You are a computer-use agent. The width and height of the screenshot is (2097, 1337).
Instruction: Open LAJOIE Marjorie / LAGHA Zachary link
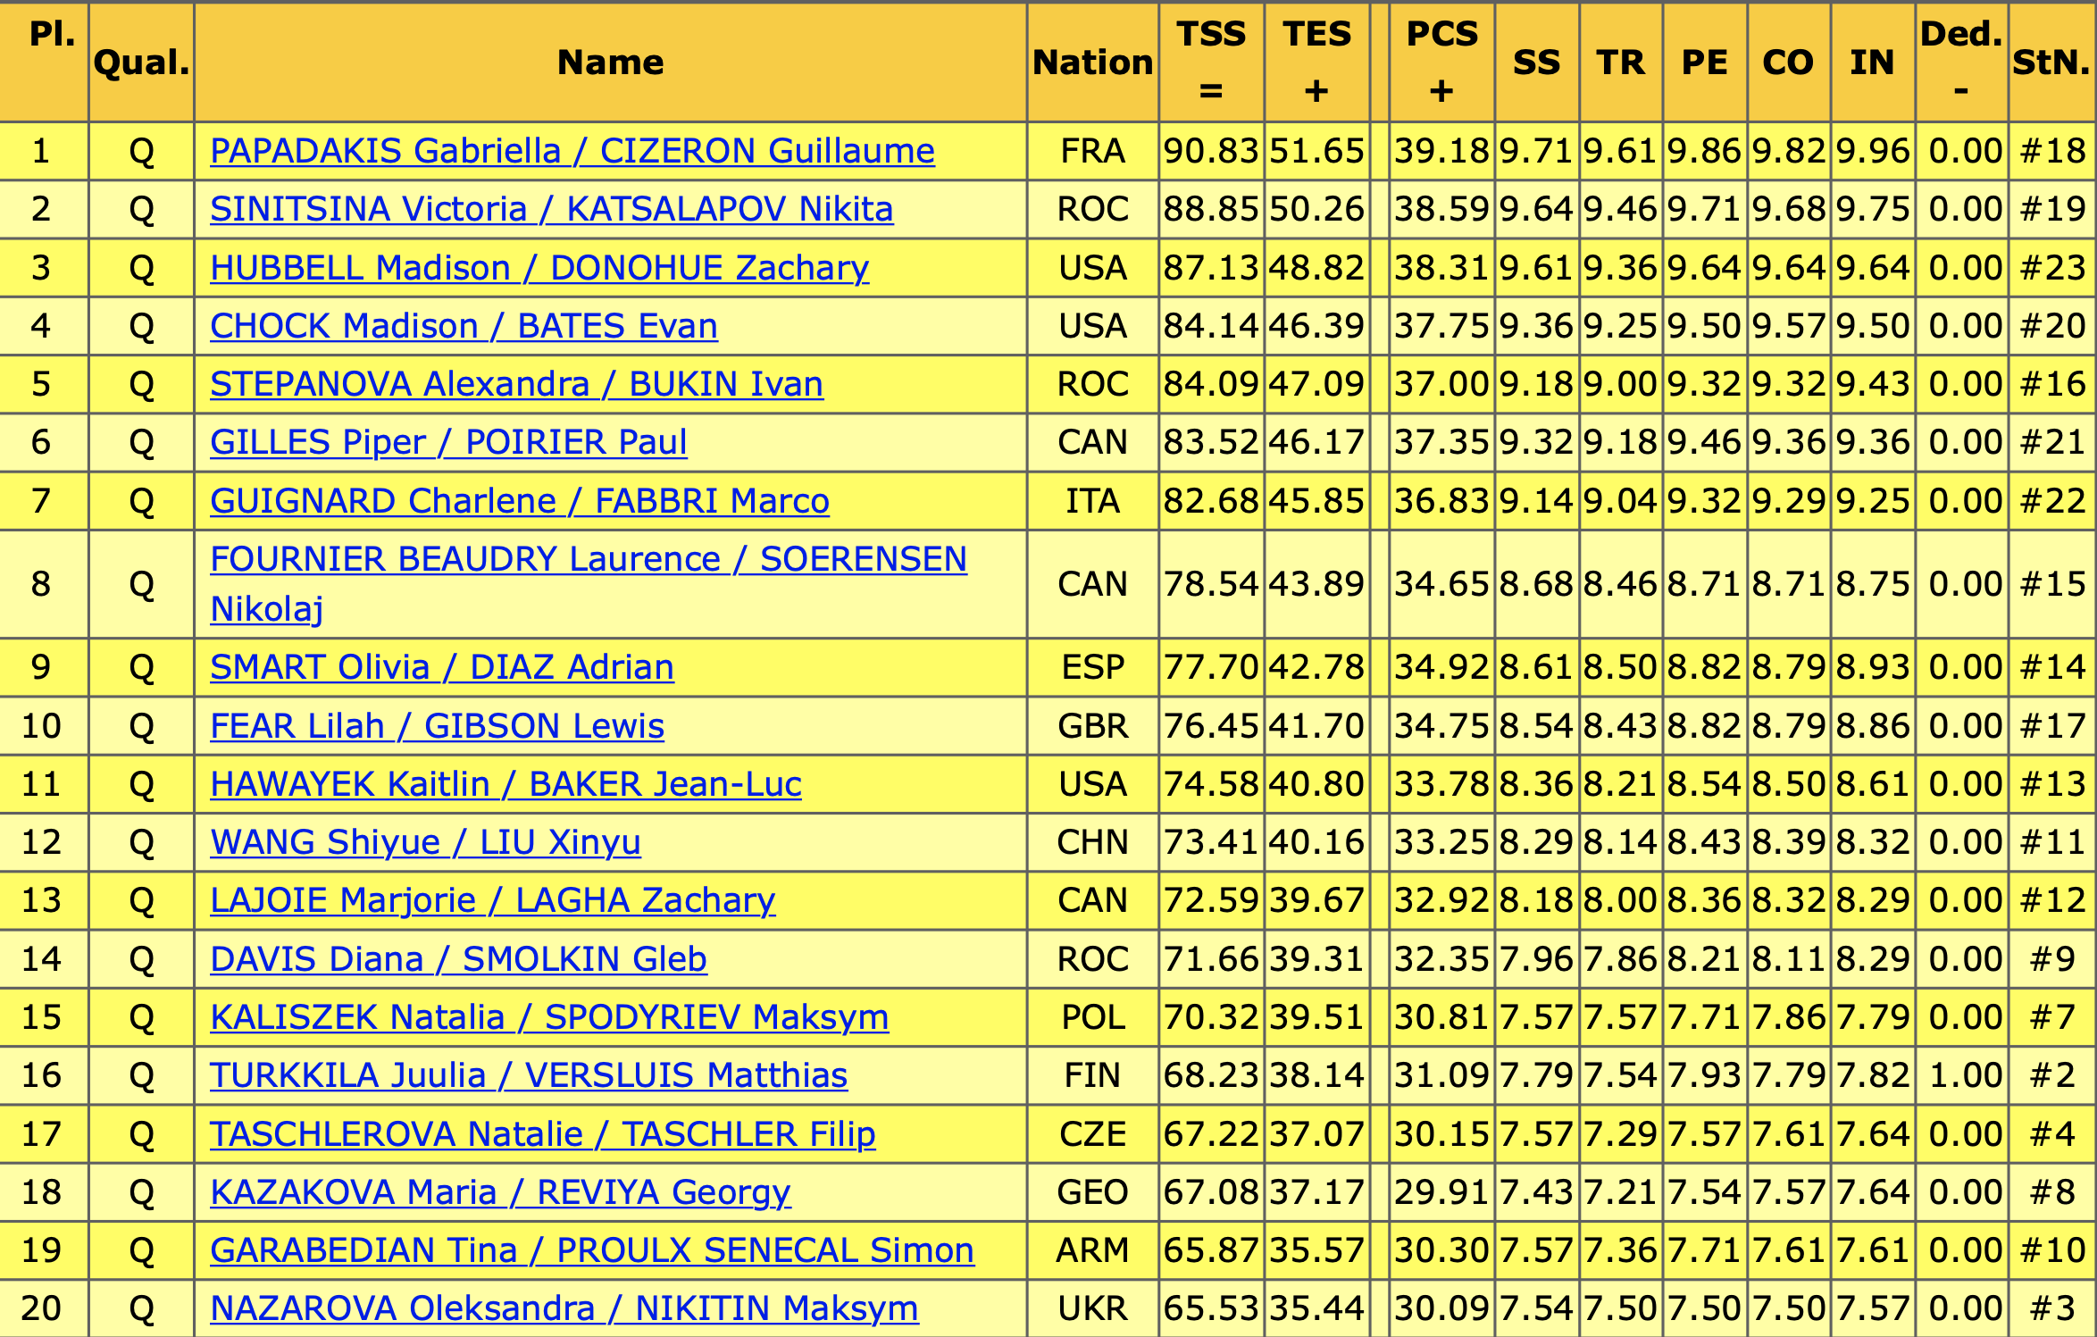click(492, 900)
